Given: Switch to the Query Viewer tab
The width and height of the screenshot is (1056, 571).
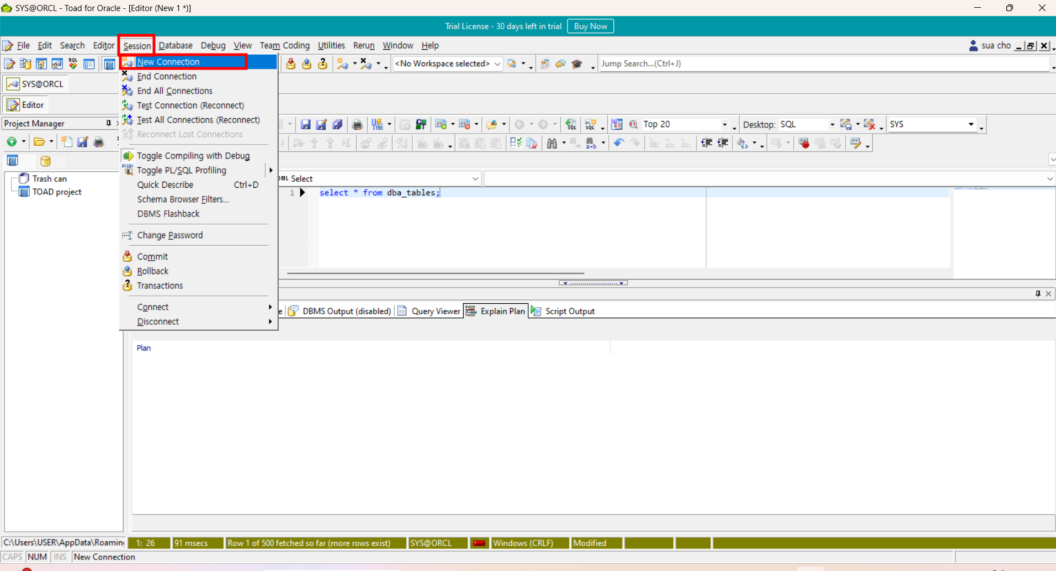Looking at the screenshot, I should tap(429, 311).
